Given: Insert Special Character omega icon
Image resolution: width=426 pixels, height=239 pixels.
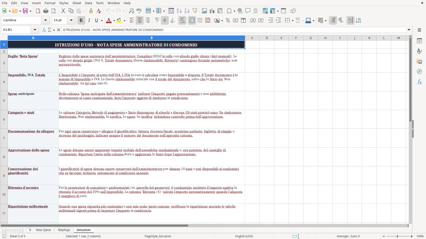Looking at the screenshot, I should pyautogui.click(x=229, y=11).
